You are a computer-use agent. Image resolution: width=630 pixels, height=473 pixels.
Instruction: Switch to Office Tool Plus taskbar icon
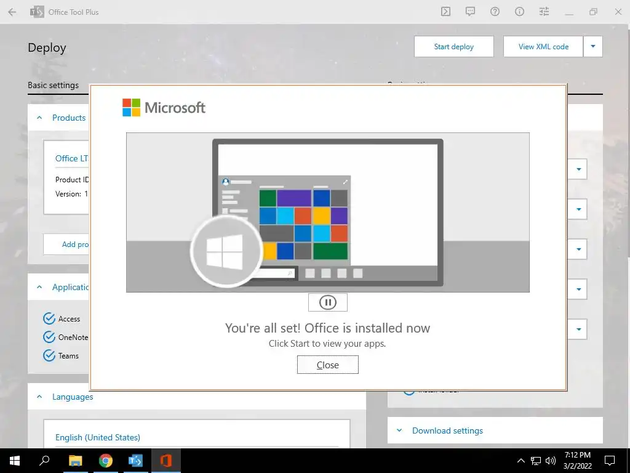[136, 461]
